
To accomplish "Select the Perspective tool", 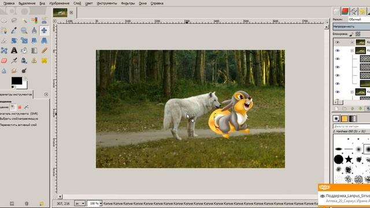I will [x=44, y=41].
